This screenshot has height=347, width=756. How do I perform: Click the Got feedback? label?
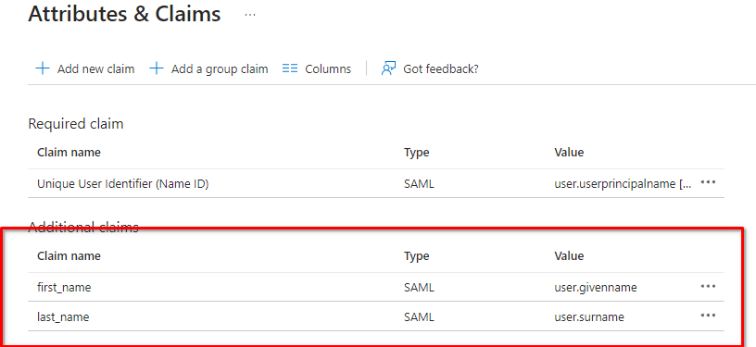(441, 68)
